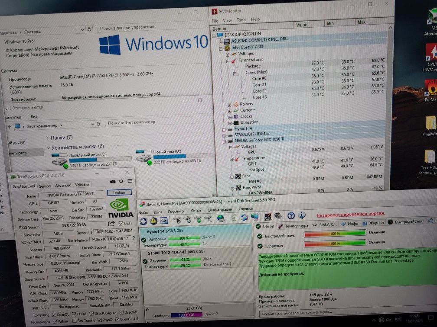Click the network computers icon in Sentinel toolbar
The image size is (437, 327).
pyautogui.click(x=255, y=217)
